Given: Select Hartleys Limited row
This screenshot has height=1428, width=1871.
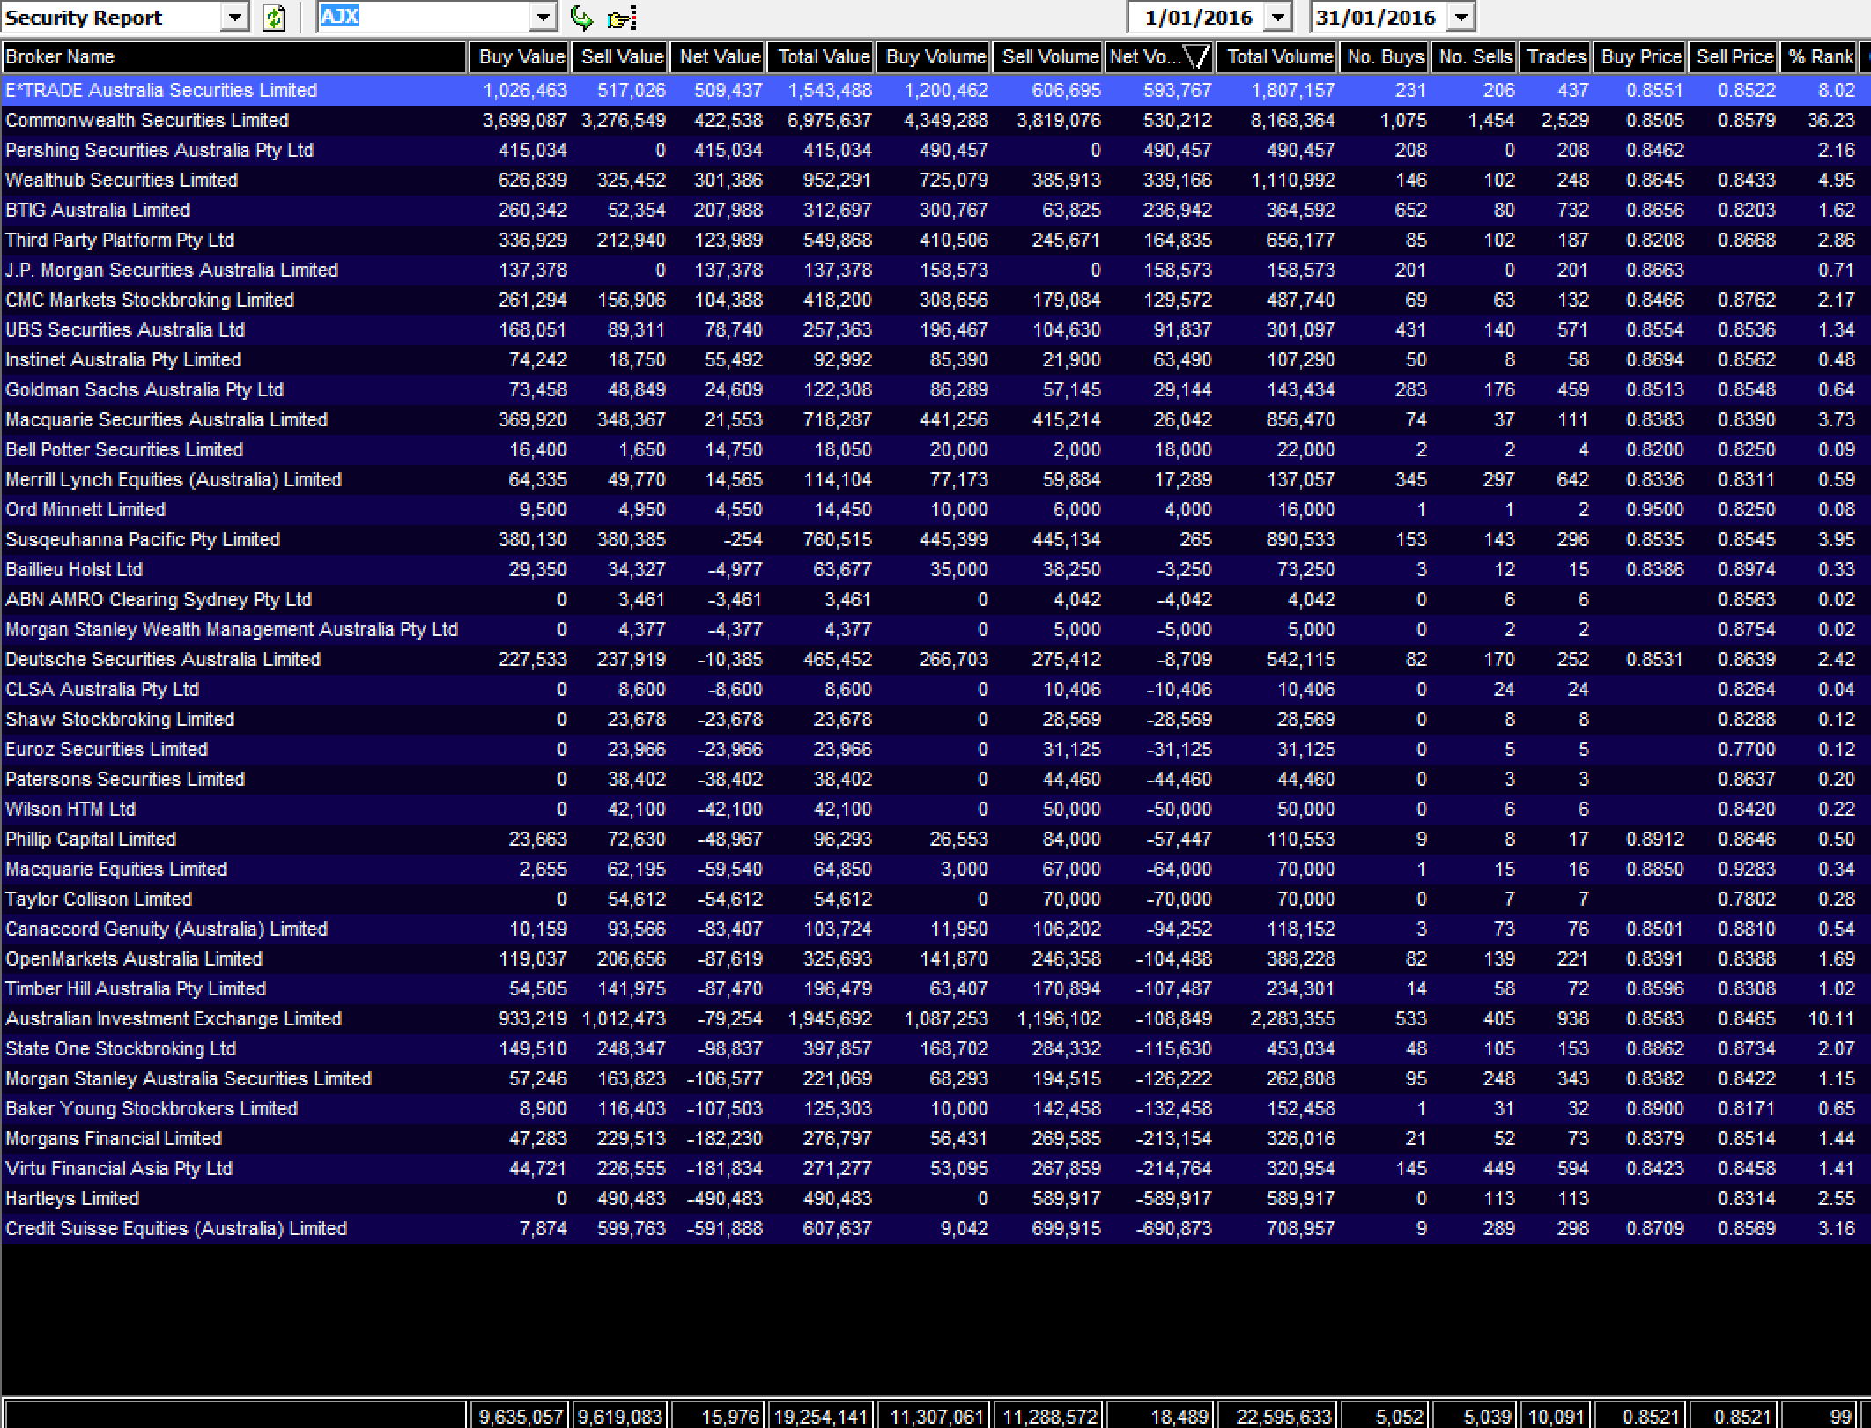Looking at the screenshot, I should 935,1198.
